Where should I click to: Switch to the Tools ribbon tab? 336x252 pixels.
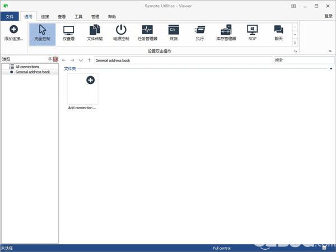pos(78,16)
